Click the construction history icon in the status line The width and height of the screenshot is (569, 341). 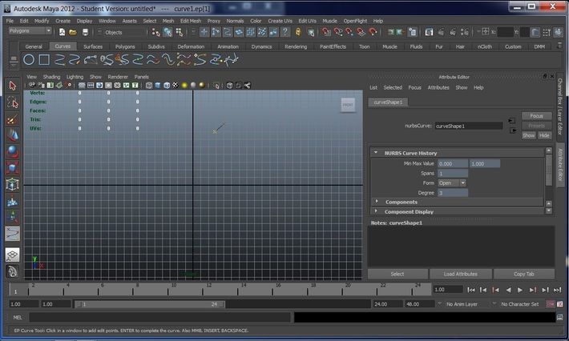(x=412, y=32)
